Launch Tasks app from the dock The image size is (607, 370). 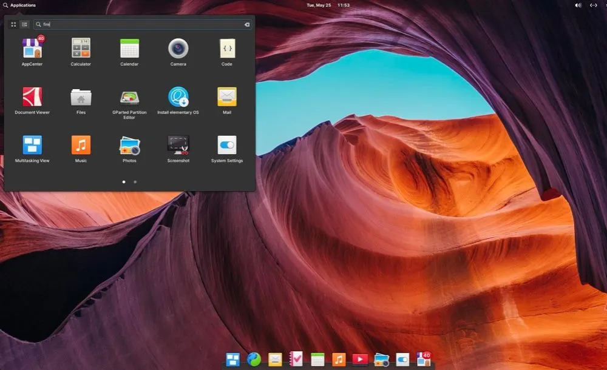click(296, 358)
